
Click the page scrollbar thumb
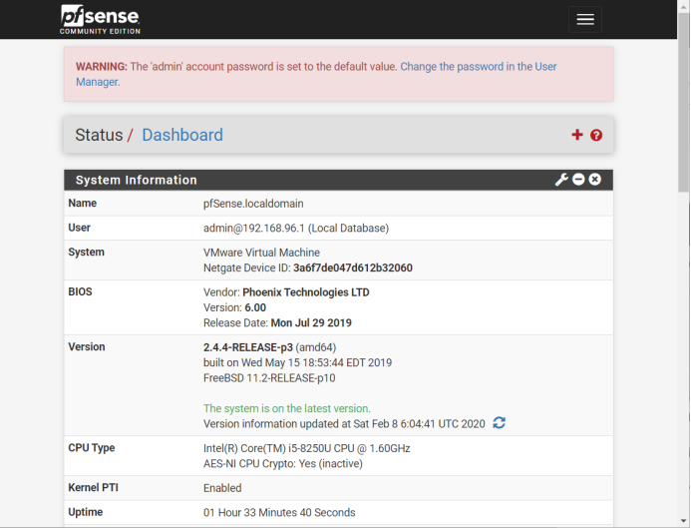[x=683, y=102]
